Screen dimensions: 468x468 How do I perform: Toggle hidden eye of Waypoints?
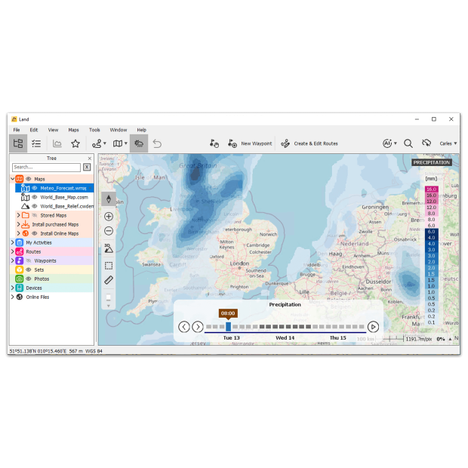(29, 260)
